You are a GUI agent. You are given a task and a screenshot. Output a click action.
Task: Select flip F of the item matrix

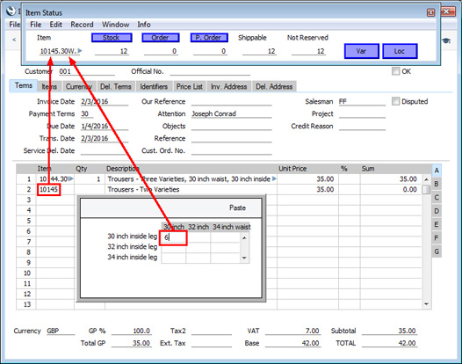point(437,238)
